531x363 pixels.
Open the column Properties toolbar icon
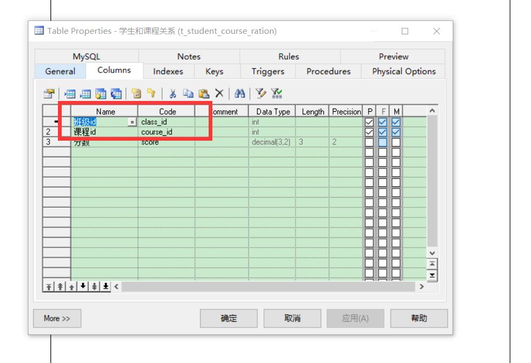(49, 93)
